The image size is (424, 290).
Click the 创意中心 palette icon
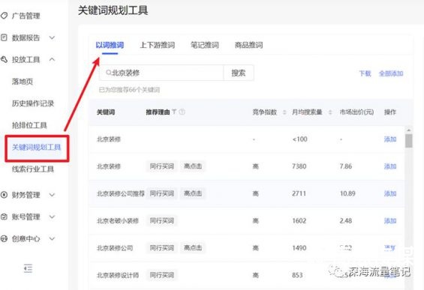click(4, 238)
